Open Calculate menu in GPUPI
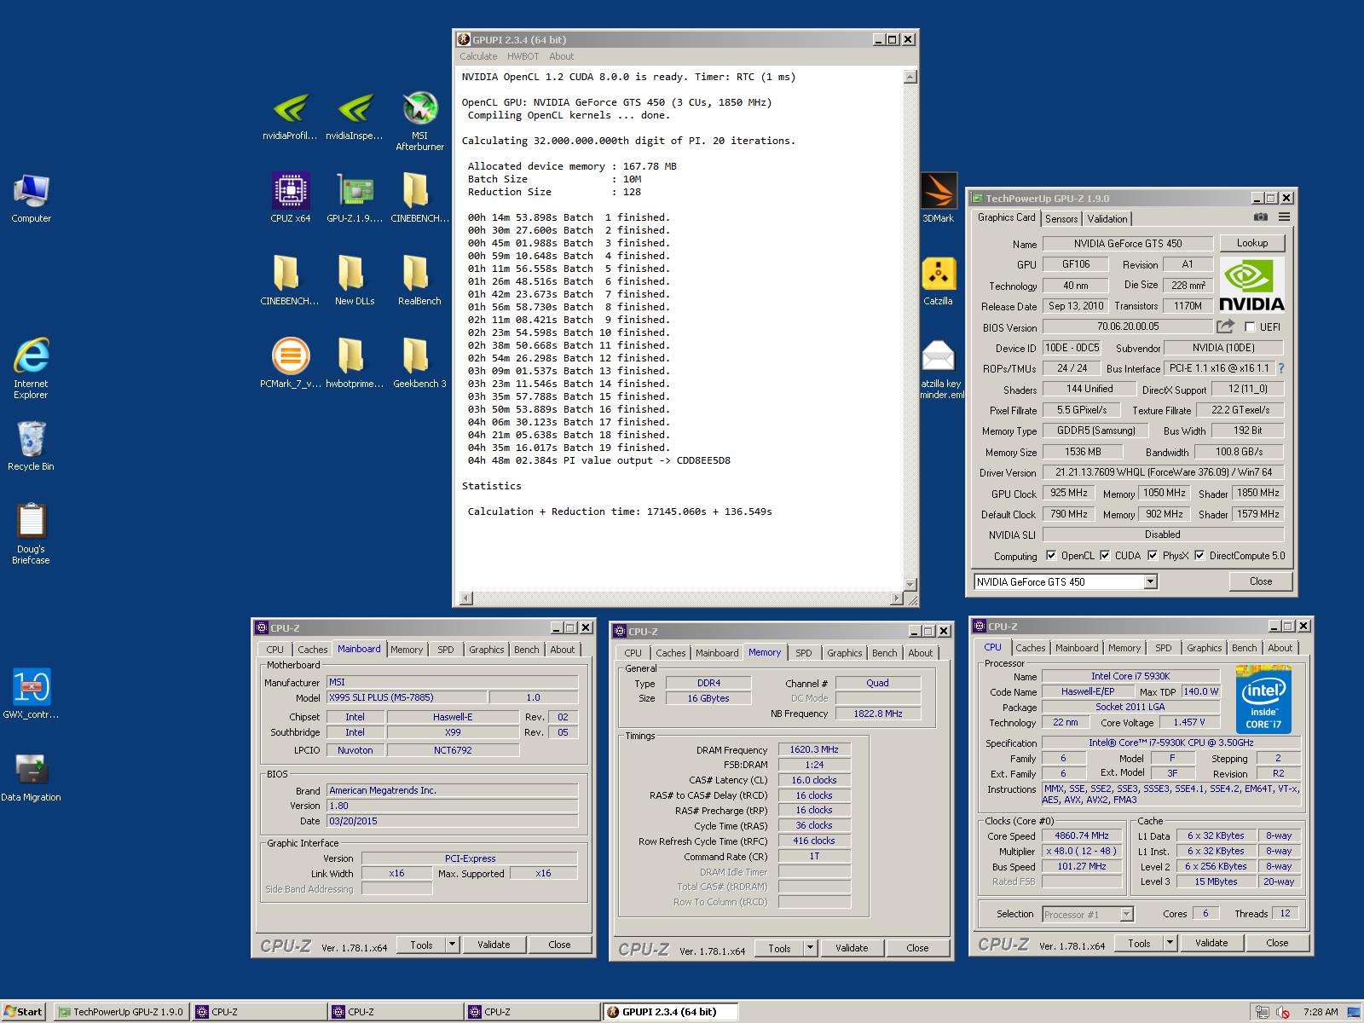Viewport: 1364px width, 1023px height. (478, 56)
